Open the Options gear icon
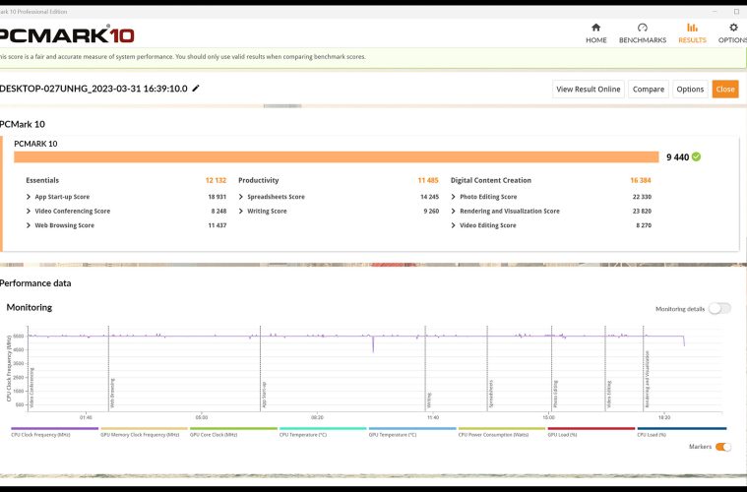The width and height of the screenshot is (747, 492). (733, 28)
